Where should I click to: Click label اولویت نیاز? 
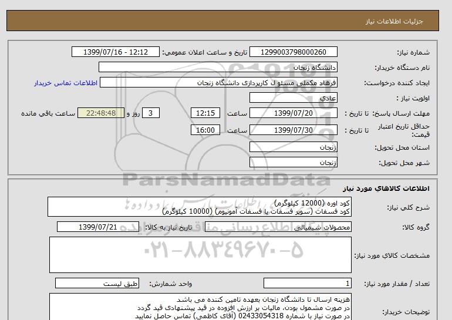point(413,98)
